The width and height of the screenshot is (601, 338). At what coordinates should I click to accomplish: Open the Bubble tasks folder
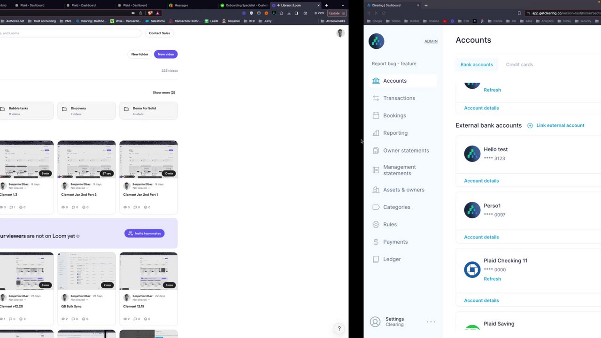(x=26, y=111)
